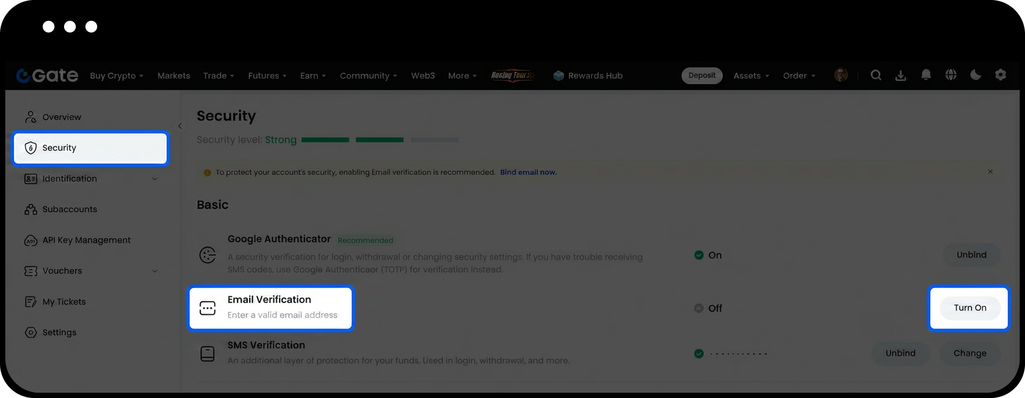Click the Gate logo
Image resolution: width=1025 pixels, height=398 pixels.
(47, 76)
